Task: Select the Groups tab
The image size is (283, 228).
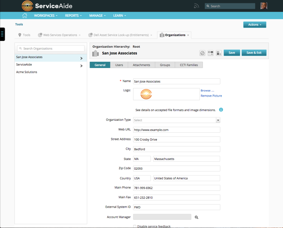Action: coord(165,65)
